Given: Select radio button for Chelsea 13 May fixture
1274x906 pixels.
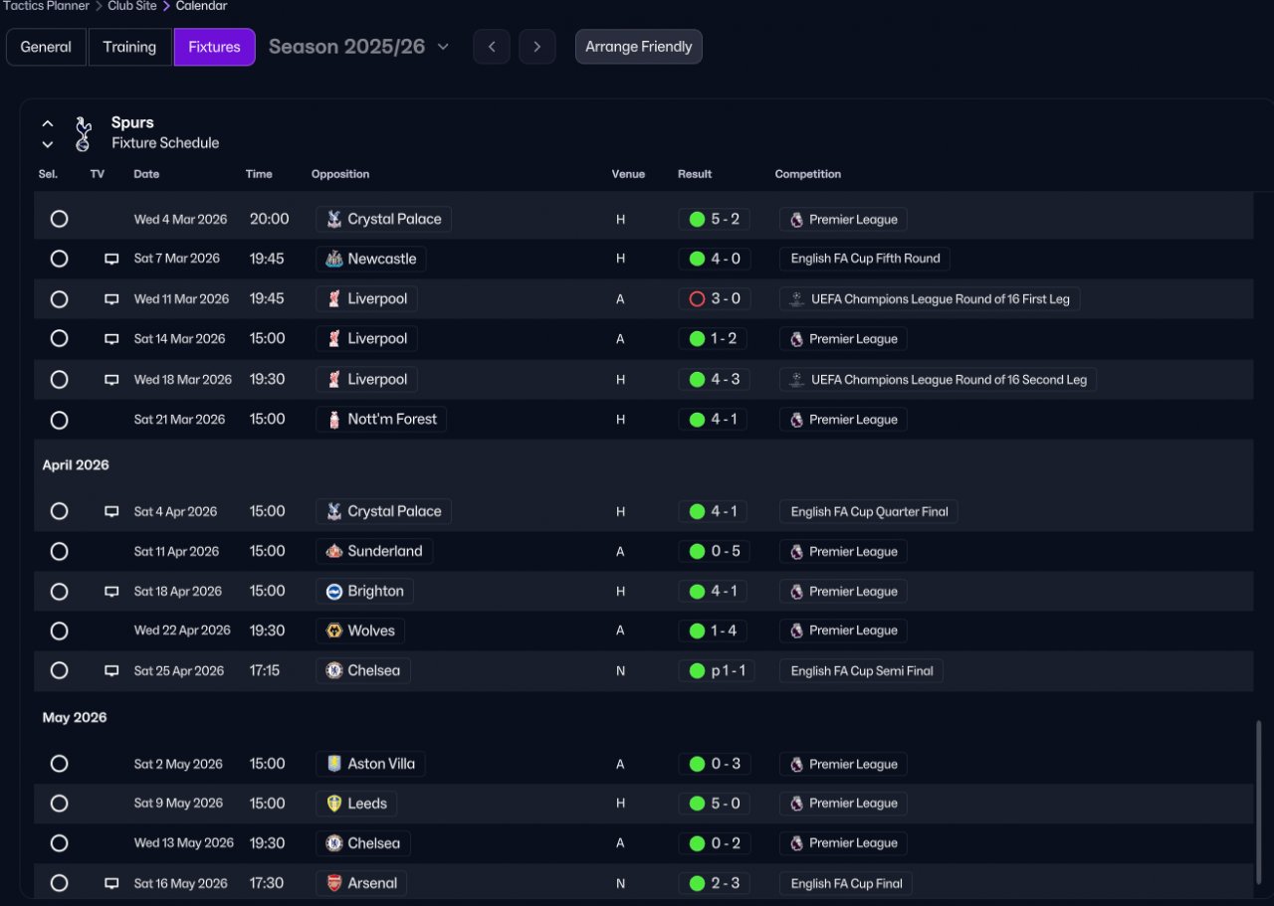Looking at the screenshot, I should 59,843.
